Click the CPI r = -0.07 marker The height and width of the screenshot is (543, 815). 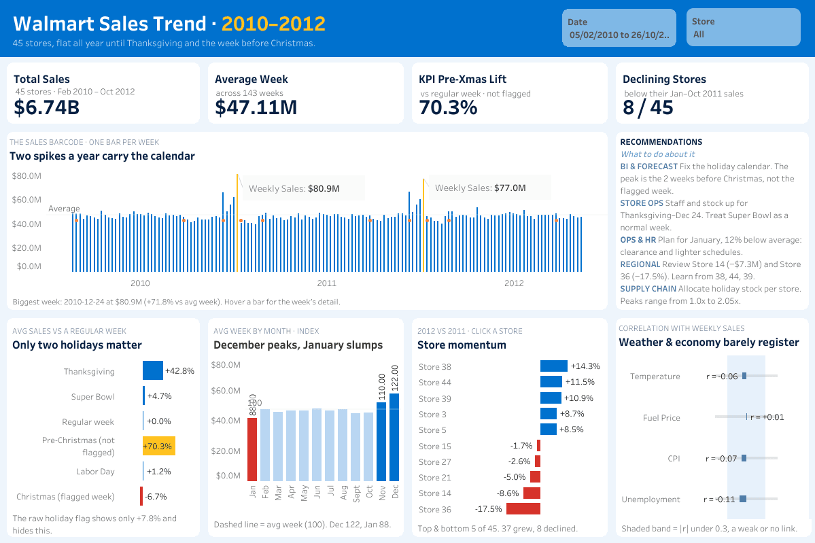tap(744, 458)
